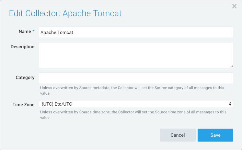
Task: Click the Source time zone help text
Action: tap(133, 115)
